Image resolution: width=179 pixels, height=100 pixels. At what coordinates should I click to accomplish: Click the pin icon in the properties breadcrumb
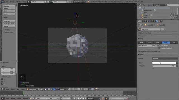coord(139,25)
